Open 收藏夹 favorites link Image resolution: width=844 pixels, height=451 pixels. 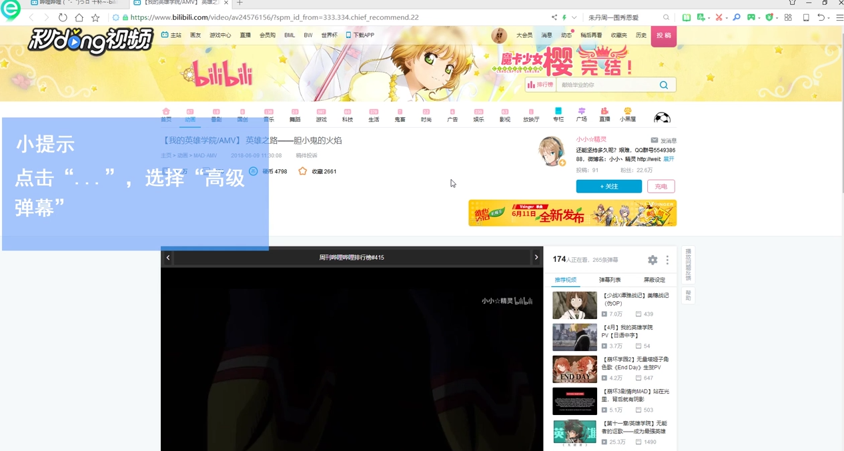(618, 35)
